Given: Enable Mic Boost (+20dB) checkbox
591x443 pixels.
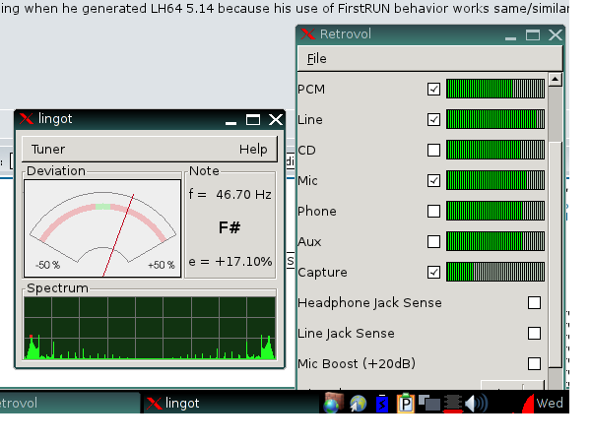Looking at the screenshot, I should tap(535, 364).
